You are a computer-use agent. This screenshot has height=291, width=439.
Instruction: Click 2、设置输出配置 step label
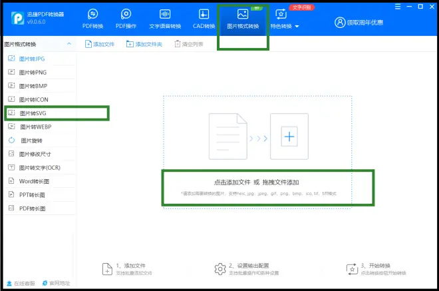[x=249, y=266]
